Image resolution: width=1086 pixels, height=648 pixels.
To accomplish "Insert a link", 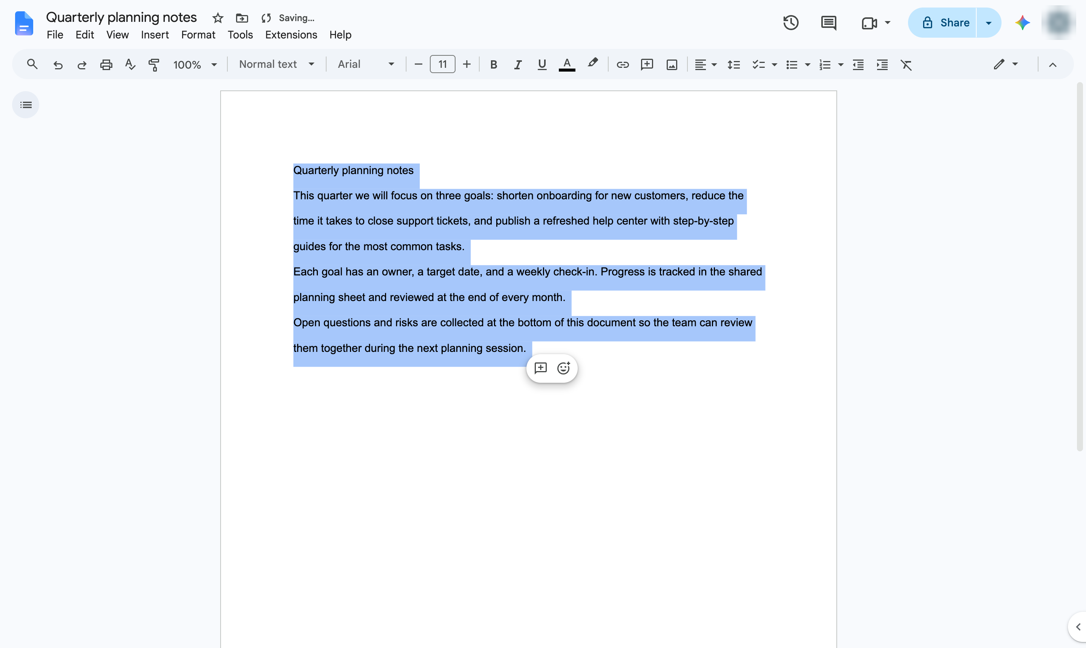I will 622,65.
